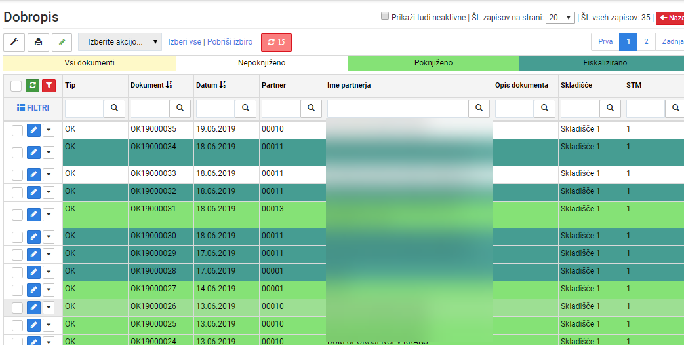Click the green refresh icon in table header
The width and height of the screenshot is (684, 345).
point(32,85)
